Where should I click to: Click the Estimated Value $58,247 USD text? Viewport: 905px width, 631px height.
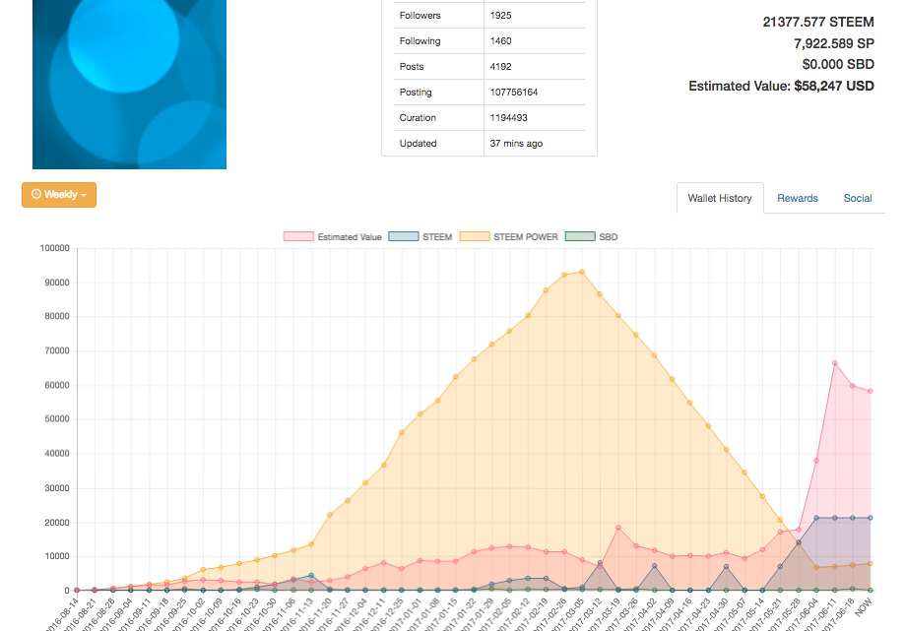(781, 86)
